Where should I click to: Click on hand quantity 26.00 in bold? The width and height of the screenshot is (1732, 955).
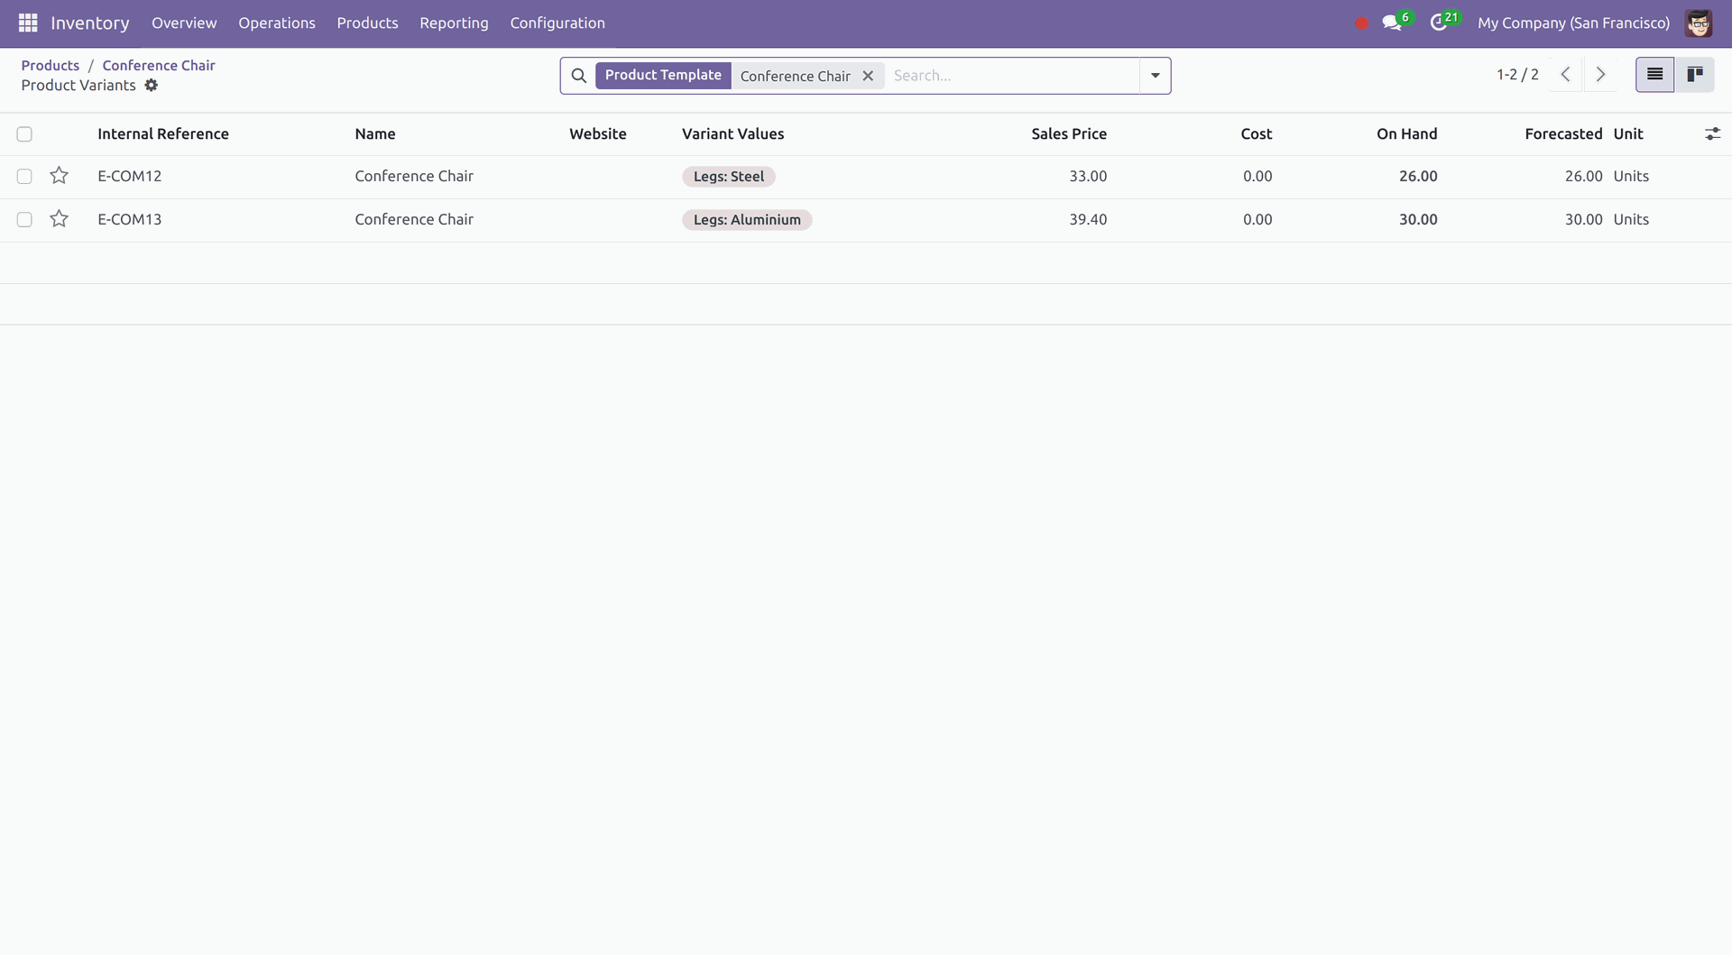[x=1418, y=176]
